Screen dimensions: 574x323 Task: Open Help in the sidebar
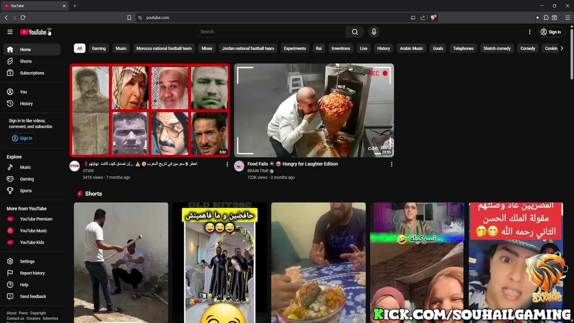click(31, 285)
